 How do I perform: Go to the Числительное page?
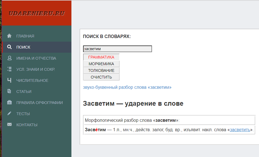(x=32, y=80)
